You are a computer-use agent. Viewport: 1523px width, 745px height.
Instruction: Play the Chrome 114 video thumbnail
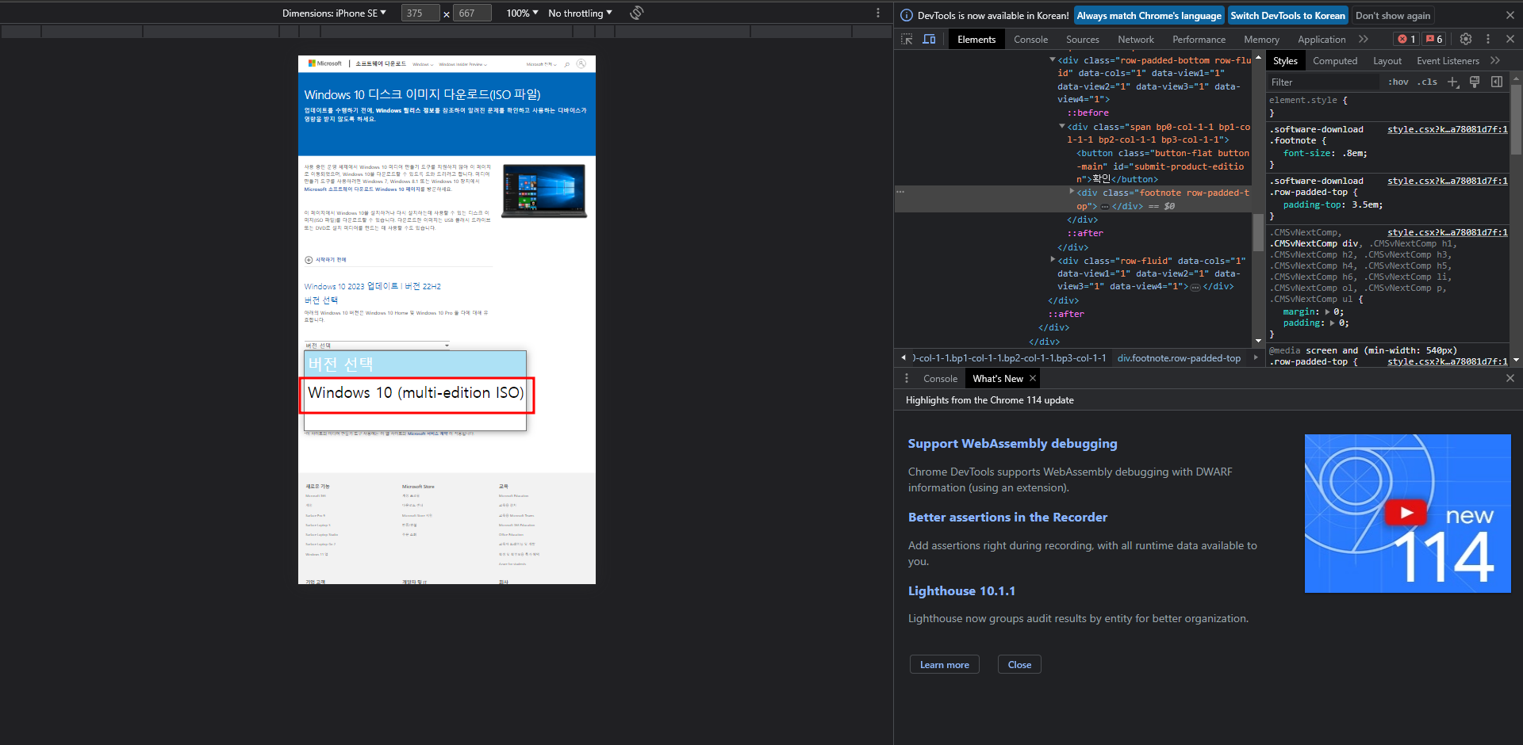tap(1406, 513)
